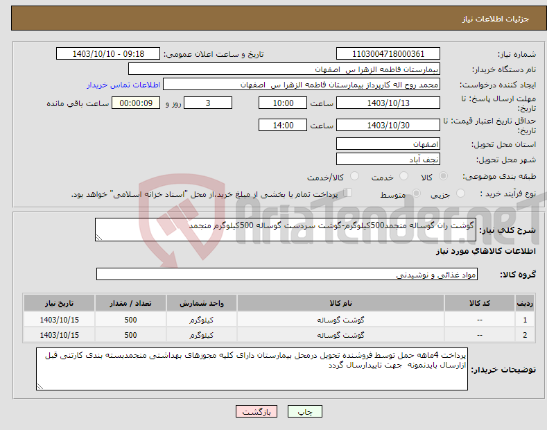Click resize handle of description textarea
547x430 pixels.
pos(98,238)
